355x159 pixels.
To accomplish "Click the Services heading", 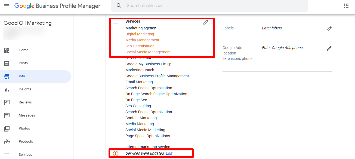I will (x=133, y=21).
